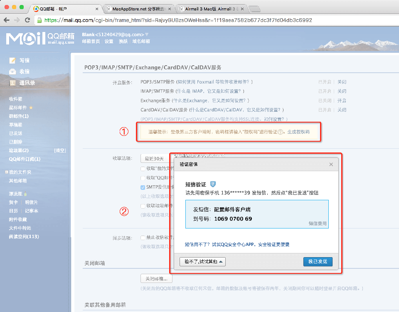Click the 通讯录 contacts icon

pos(12,83)
